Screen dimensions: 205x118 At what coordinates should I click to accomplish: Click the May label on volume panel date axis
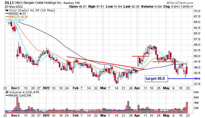click(166, 115)
